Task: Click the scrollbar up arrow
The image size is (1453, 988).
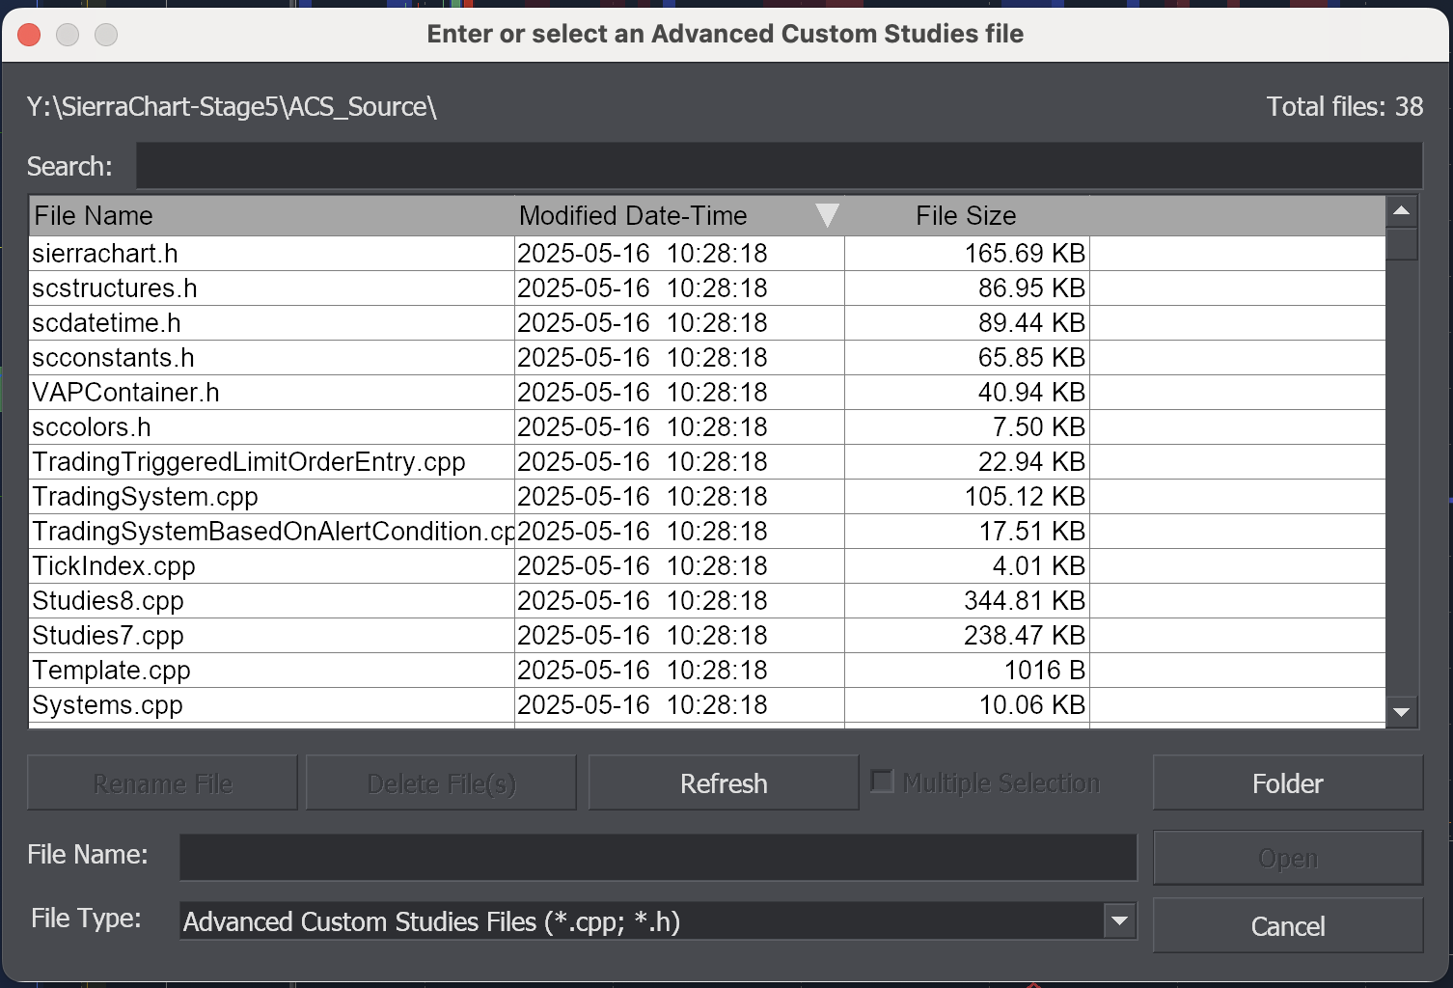Action: pyautogui.click(x=1401, y=211)
